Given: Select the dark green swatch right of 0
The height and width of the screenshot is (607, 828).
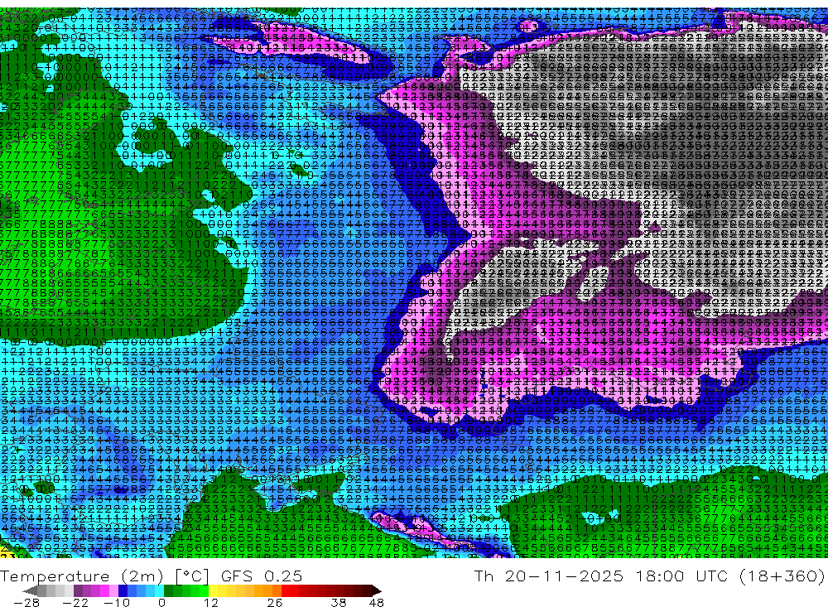Looking at the screenshot, I should [168, 590].
